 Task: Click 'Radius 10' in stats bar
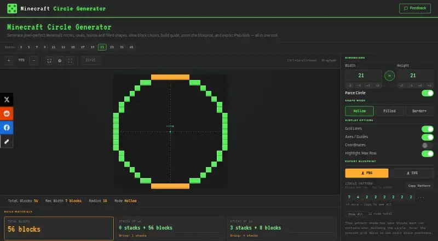pyautogui.click(x=98, y=201)
